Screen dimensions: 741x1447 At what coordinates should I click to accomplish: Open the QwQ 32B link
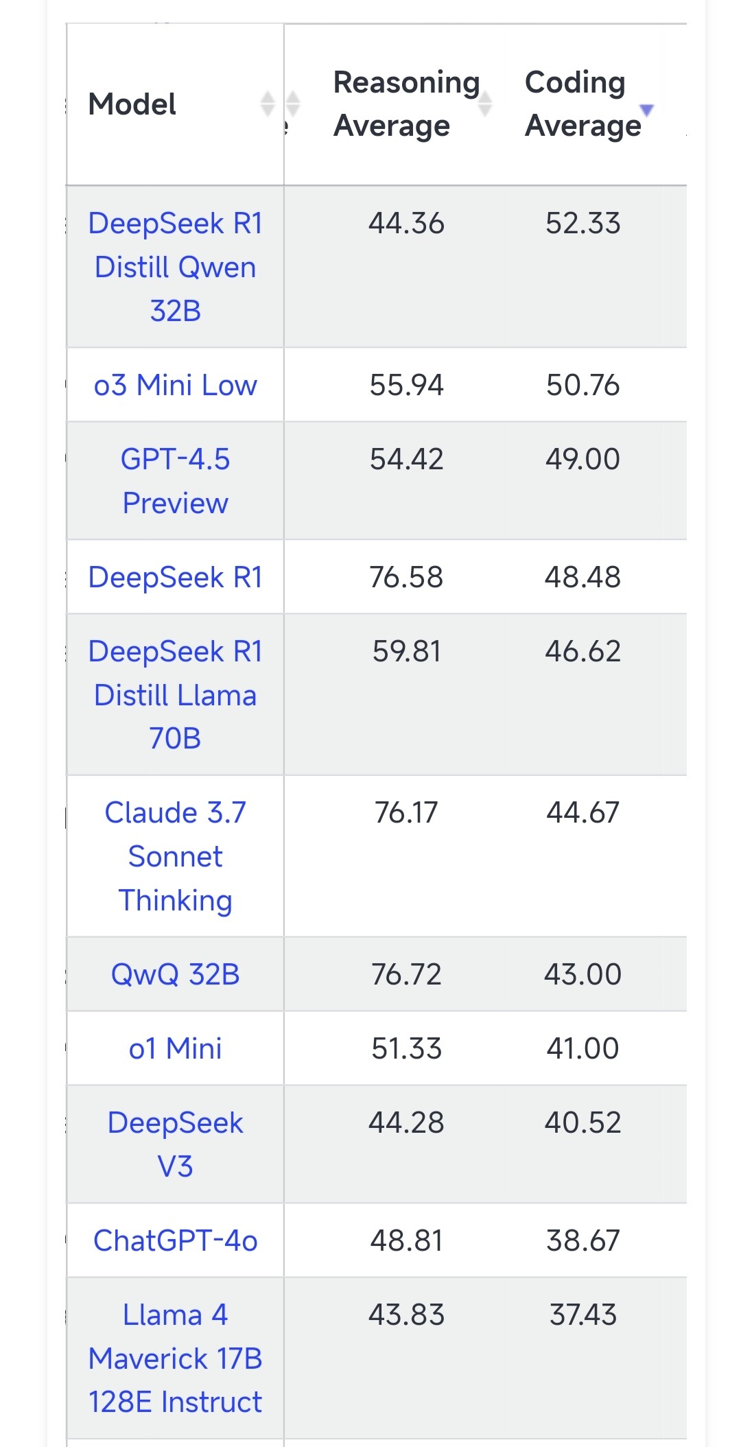(x=176, y=974)
